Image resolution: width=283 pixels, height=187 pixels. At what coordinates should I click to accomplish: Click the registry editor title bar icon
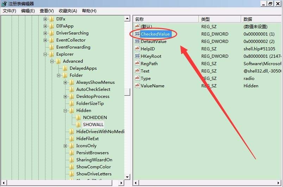pos(4,4)
